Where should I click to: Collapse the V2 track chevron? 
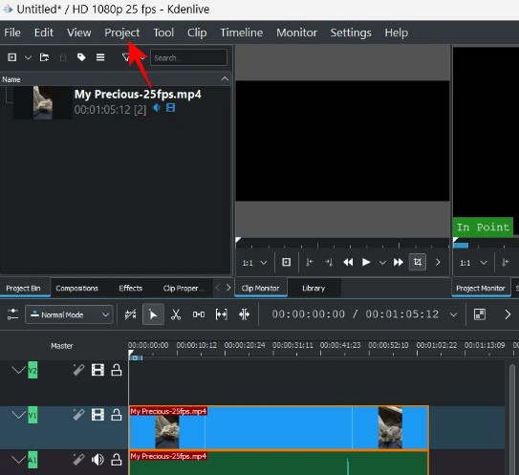[x=18, y=370]
